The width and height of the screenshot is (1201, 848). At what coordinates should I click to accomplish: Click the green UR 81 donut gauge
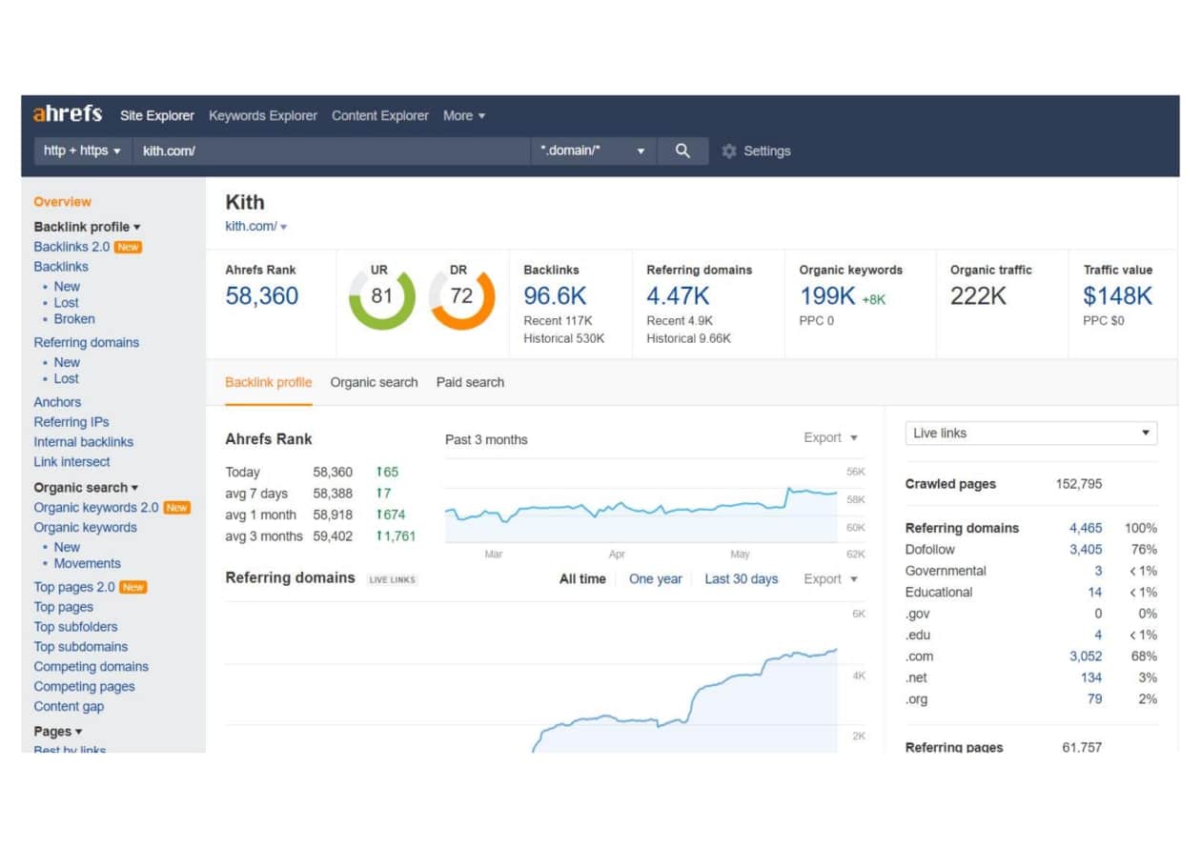(x=382, y=296)
